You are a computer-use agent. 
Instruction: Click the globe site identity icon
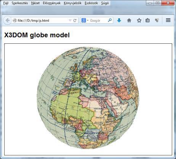(15, 21)
